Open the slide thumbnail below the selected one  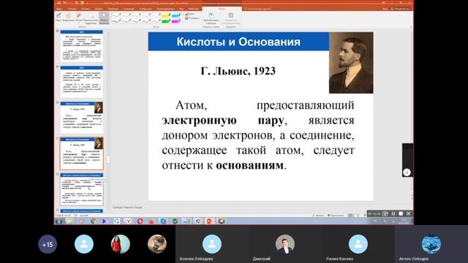[82, 189]
